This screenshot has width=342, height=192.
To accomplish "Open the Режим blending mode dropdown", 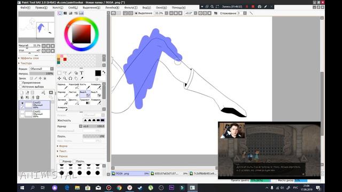I will pyautogui.click(x=42, y=69).
